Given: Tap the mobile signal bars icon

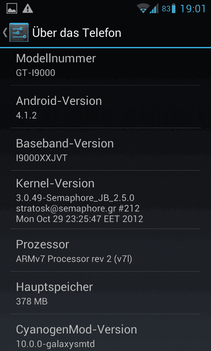Looking at the screenshot, I should point(154,8).
